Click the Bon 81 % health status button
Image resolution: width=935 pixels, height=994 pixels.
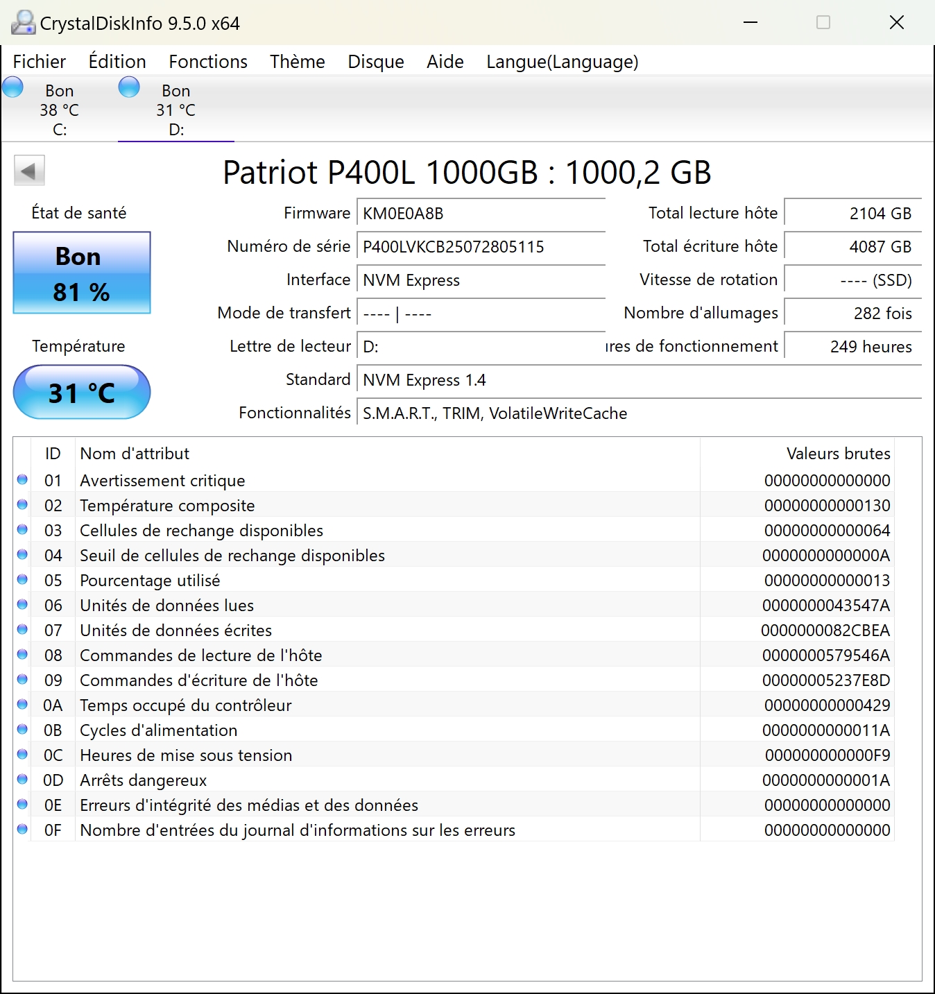pyautogui.click(x=82, y=273)
